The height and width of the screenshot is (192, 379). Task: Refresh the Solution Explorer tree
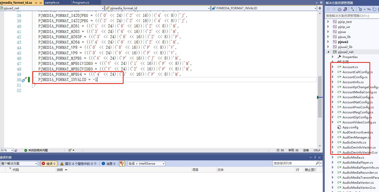click(374, 9)
